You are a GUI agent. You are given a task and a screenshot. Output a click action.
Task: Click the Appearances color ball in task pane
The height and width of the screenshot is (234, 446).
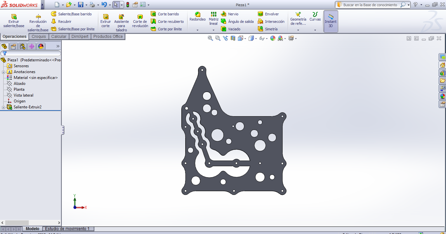(442, 96)
